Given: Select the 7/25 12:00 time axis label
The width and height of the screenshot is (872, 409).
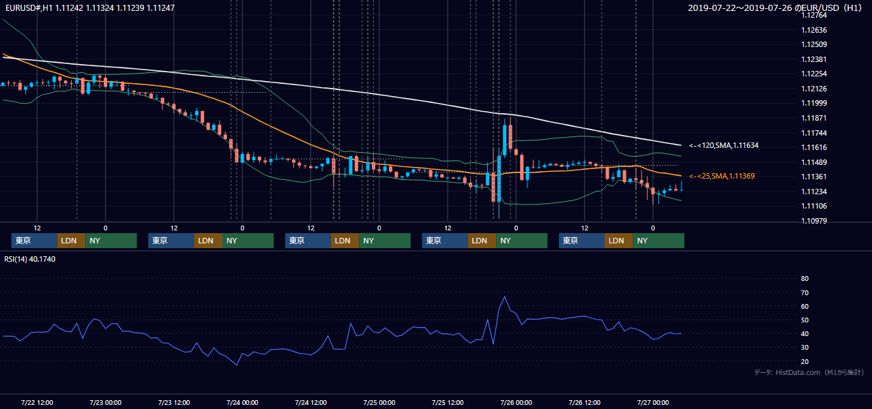Looking at the screenshot, I should 448,402.
